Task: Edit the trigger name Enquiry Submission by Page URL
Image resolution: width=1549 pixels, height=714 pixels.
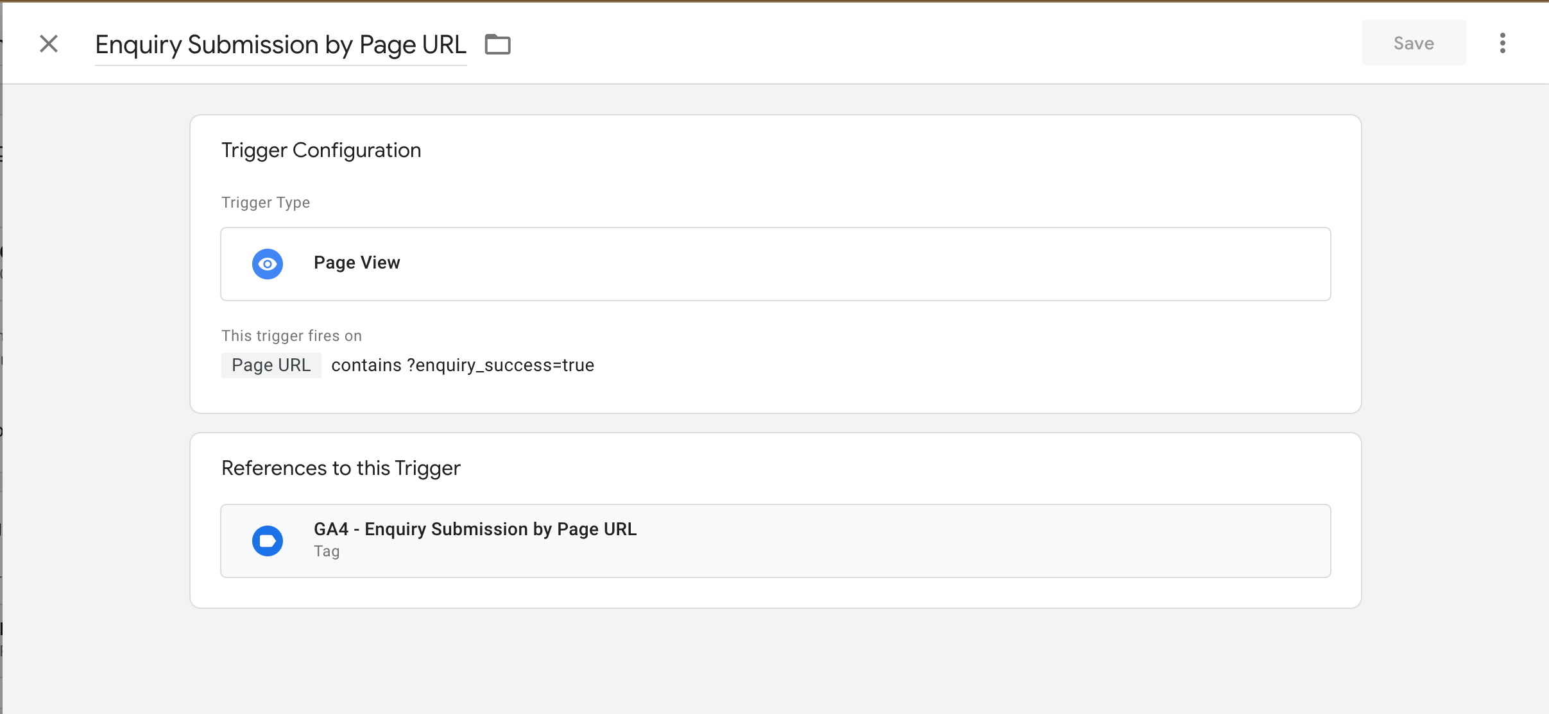Action: 280,44
